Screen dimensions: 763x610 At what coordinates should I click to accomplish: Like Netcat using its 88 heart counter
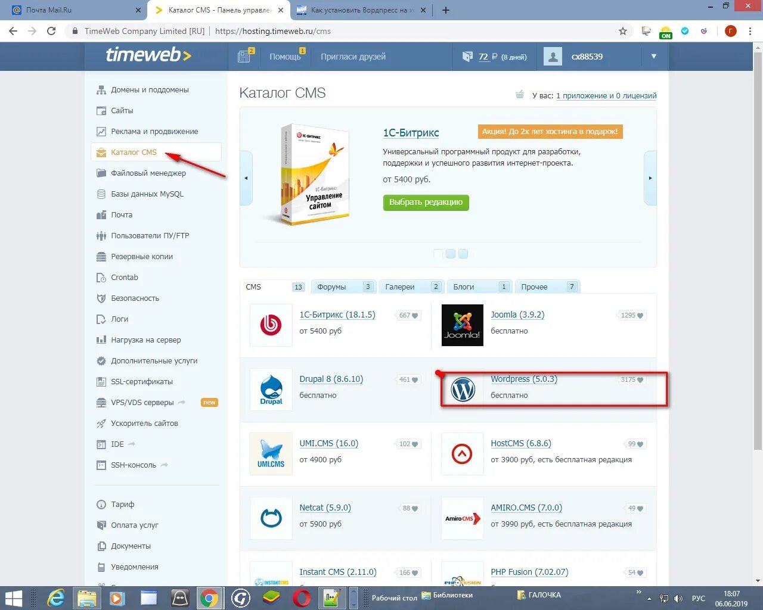click(x=410, y=509)
